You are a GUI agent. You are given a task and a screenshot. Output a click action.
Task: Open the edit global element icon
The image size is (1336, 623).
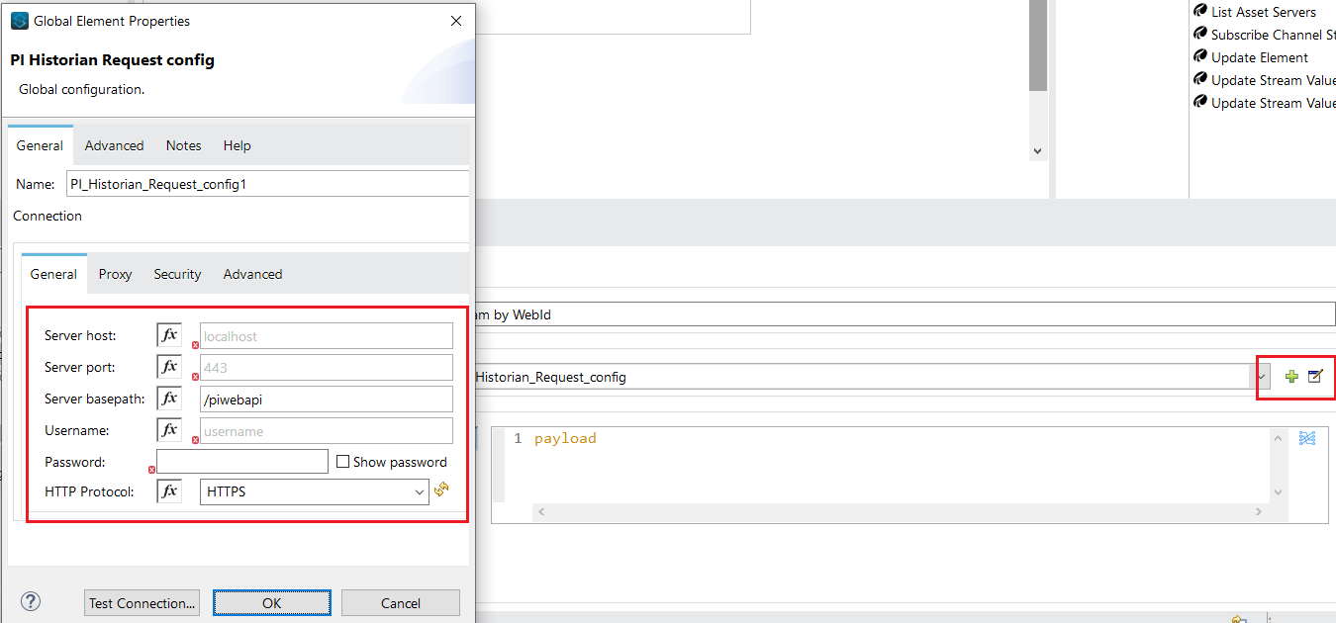coord(1315,376)
